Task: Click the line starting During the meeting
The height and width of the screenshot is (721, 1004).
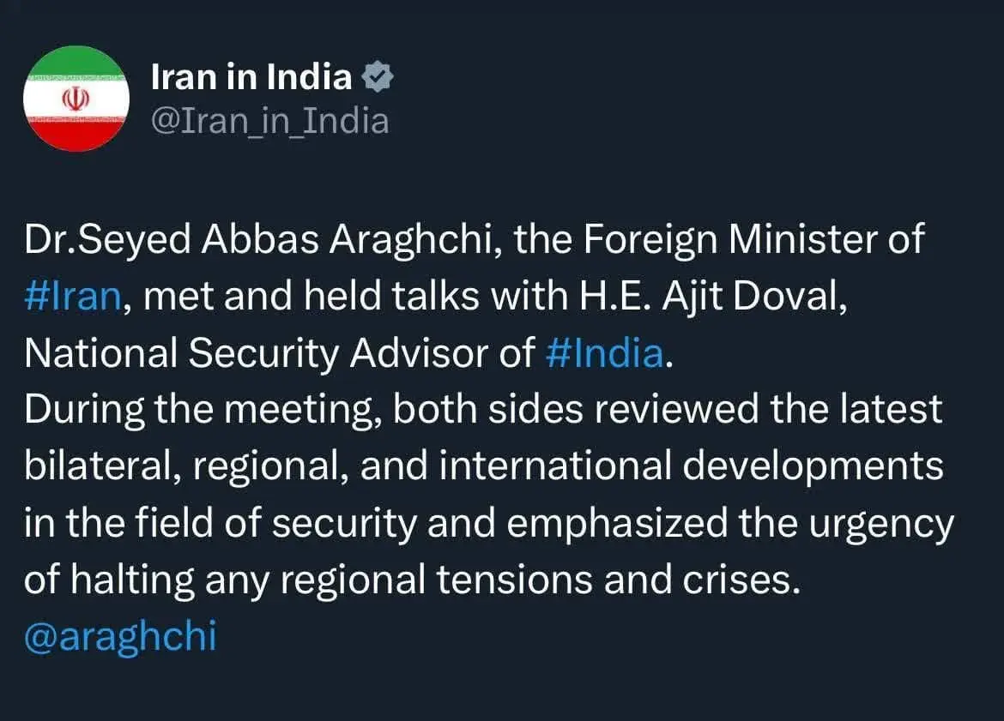Action: (x=483, y=410)
